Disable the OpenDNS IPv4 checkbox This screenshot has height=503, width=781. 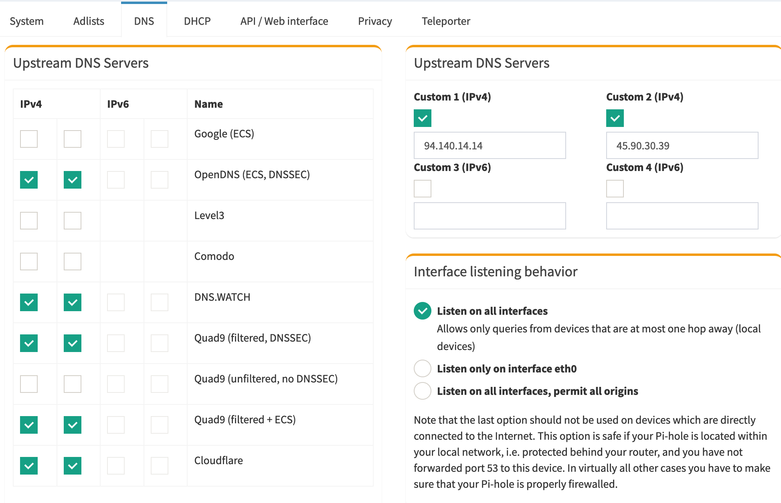pyautogui.click(x=28, y=180)
